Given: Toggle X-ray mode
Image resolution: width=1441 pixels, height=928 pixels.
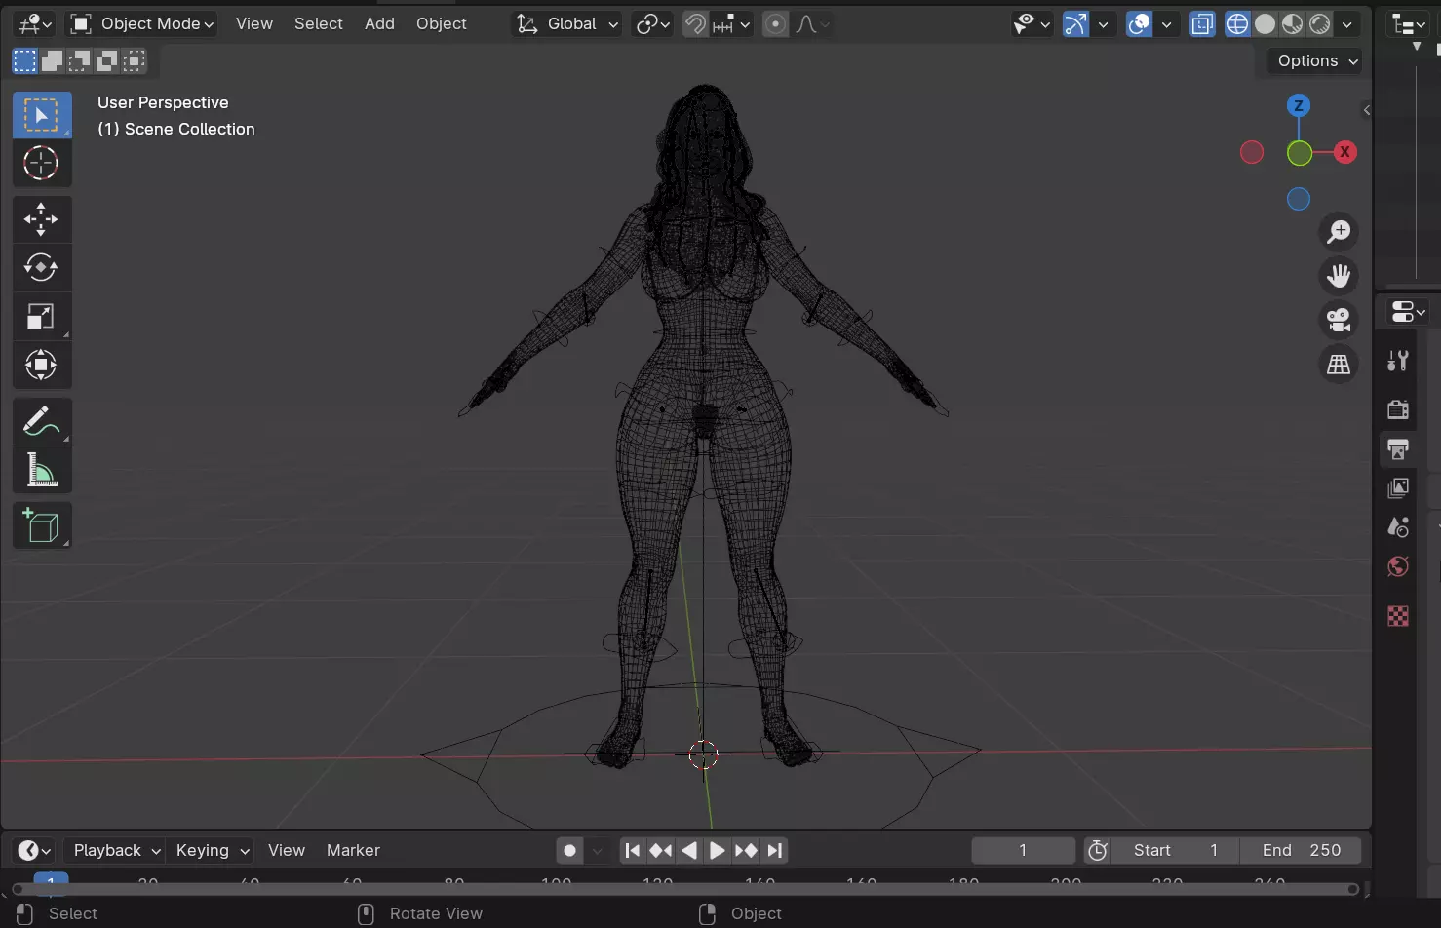Looking at the screenshot, I should point(1202,23).
